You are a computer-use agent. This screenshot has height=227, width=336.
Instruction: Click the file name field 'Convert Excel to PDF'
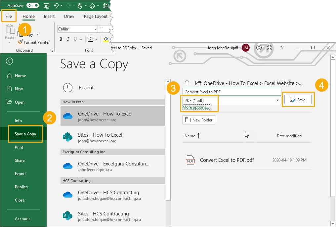click(x=232, y=92)
